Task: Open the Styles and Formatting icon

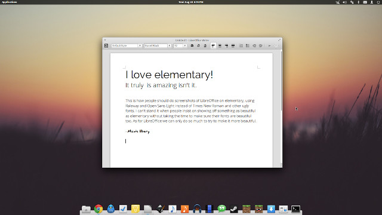Action: pos(106,45)
